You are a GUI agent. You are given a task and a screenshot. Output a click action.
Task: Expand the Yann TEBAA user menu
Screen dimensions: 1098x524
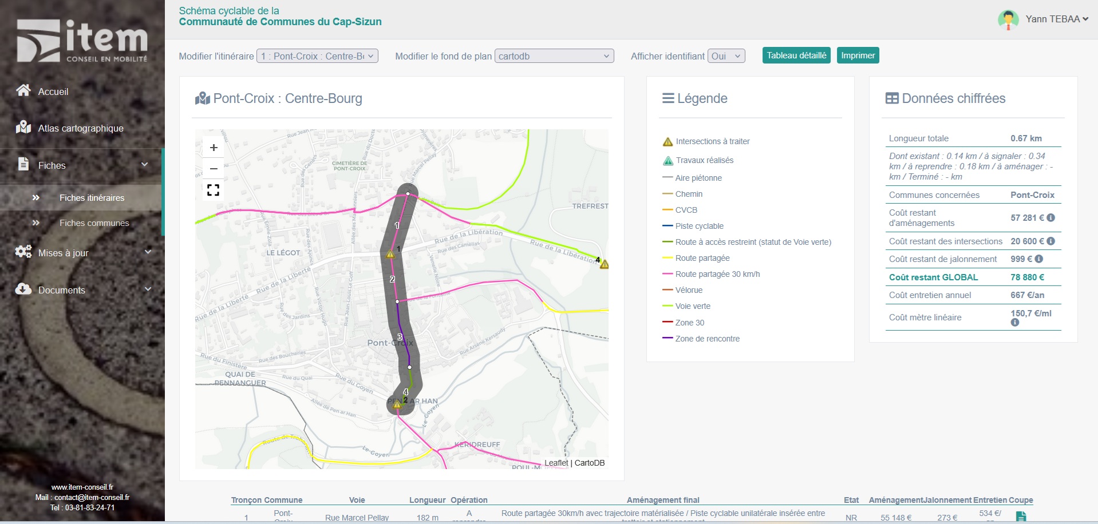1043,19
